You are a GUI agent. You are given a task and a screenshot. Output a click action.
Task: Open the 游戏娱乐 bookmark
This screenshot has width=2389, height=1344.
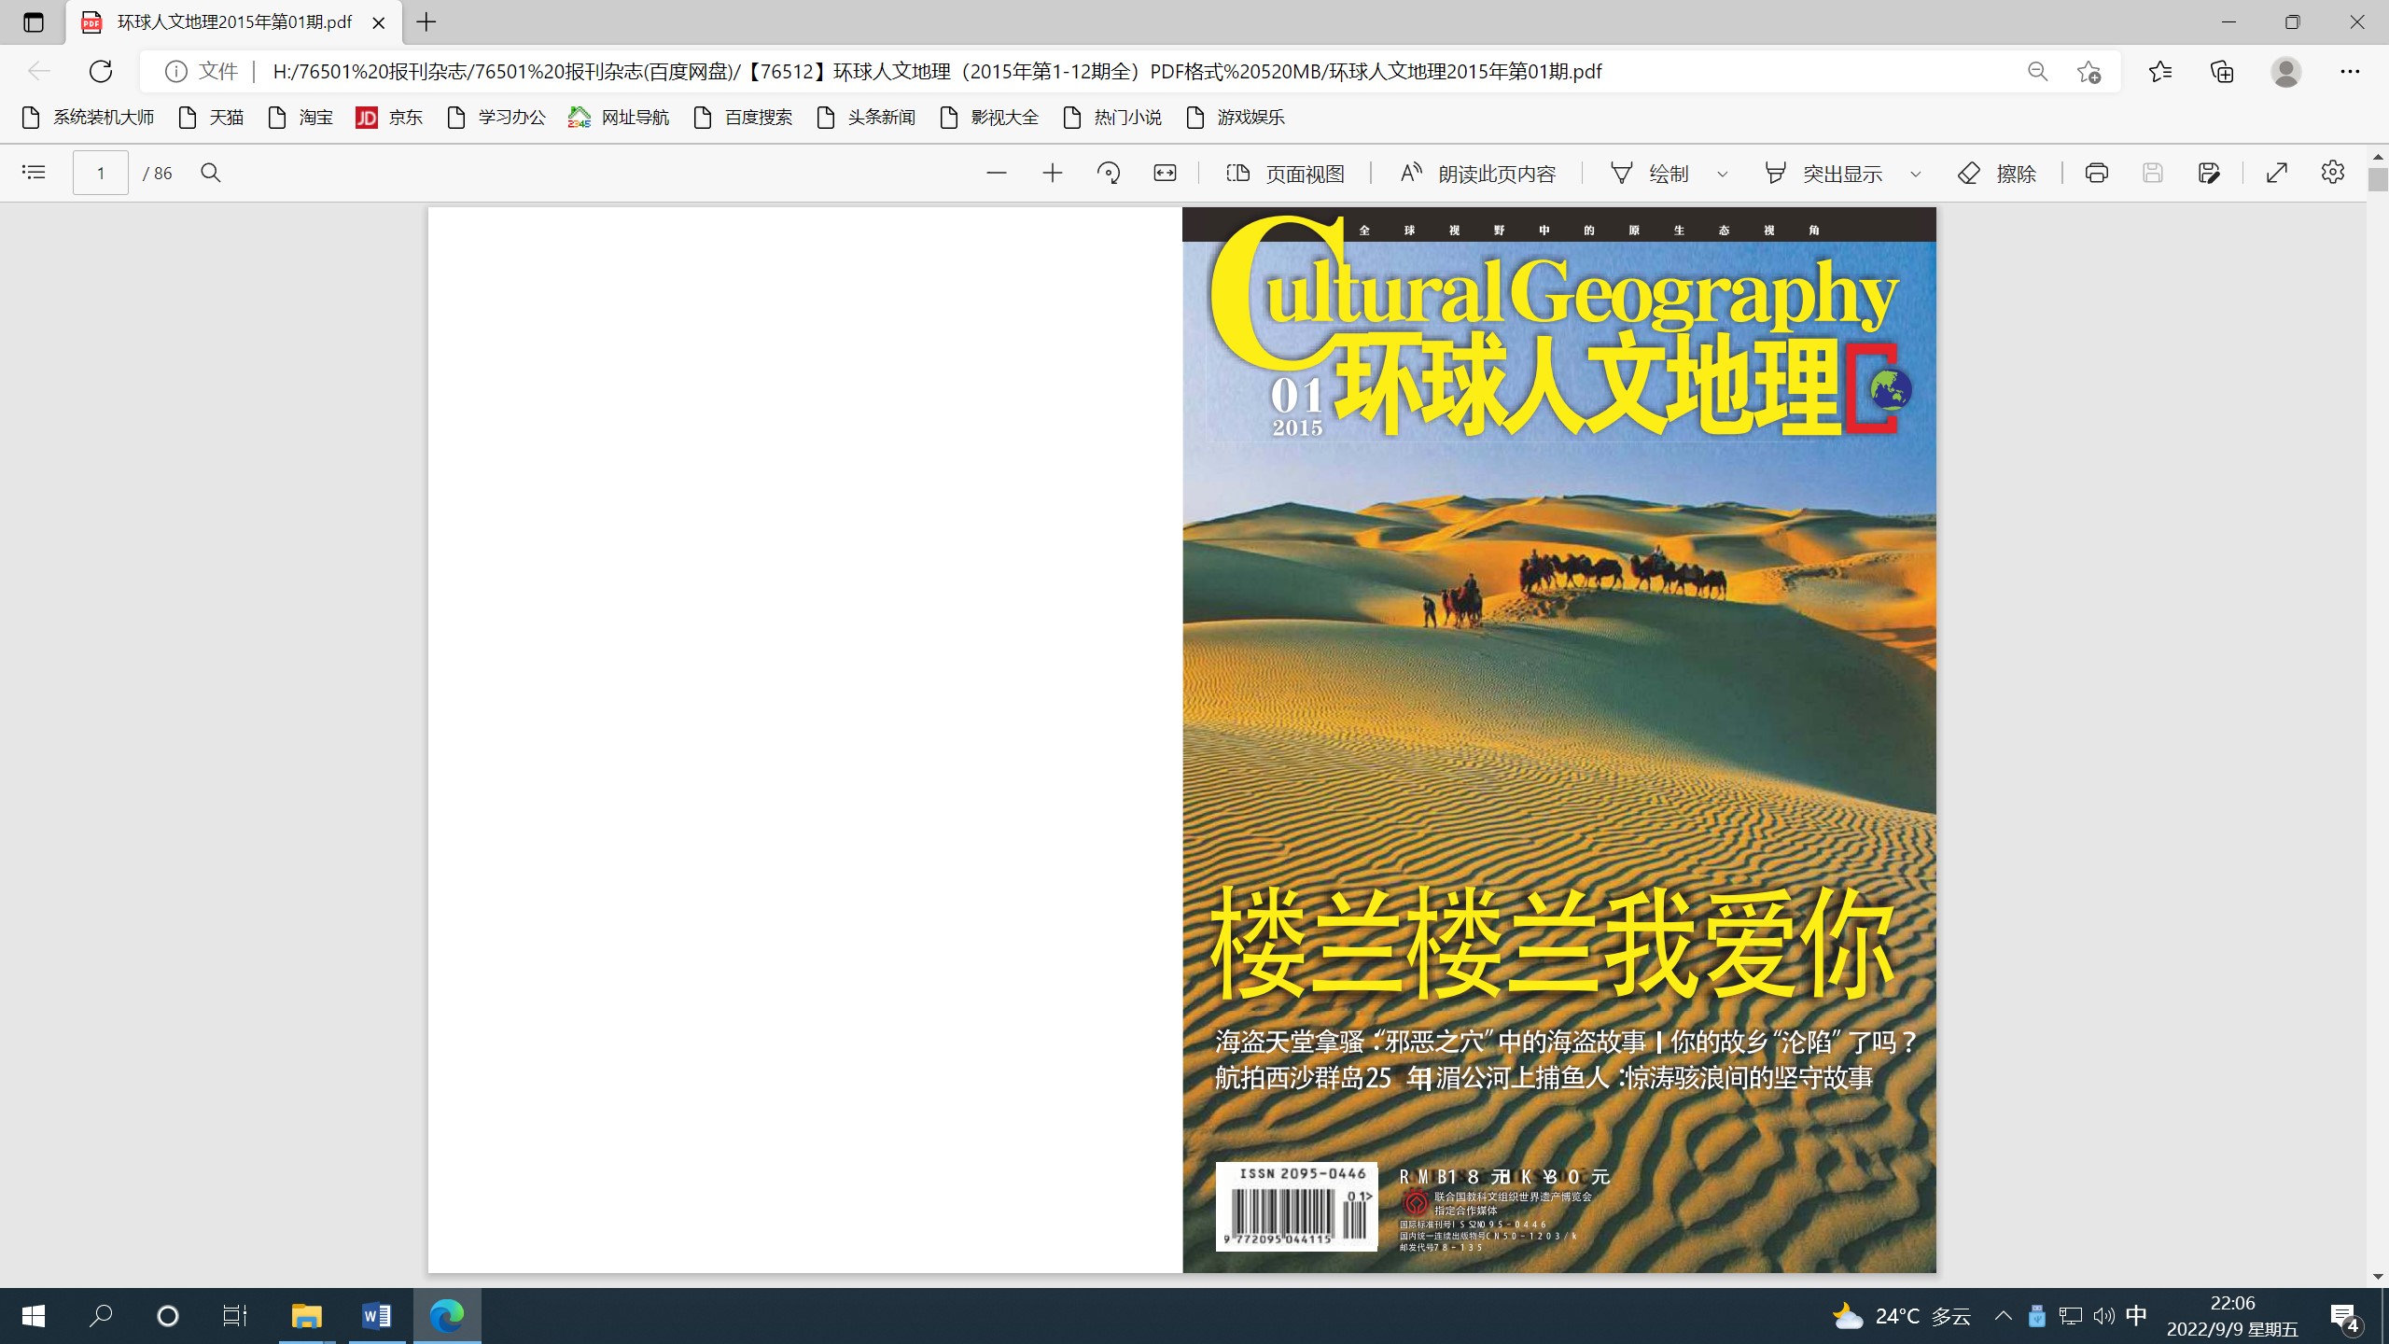(1236, 118)
